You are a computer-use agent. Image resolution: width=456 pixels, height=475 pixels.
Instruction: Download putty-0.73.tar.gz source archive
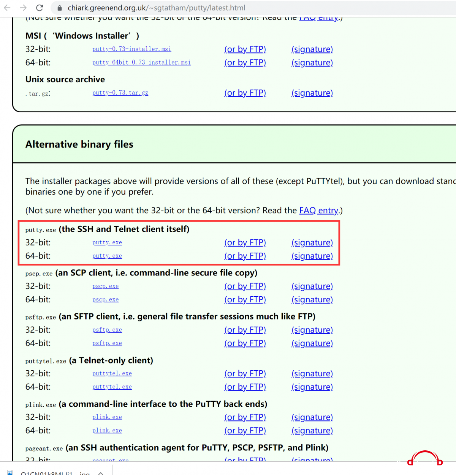point(120,93)
